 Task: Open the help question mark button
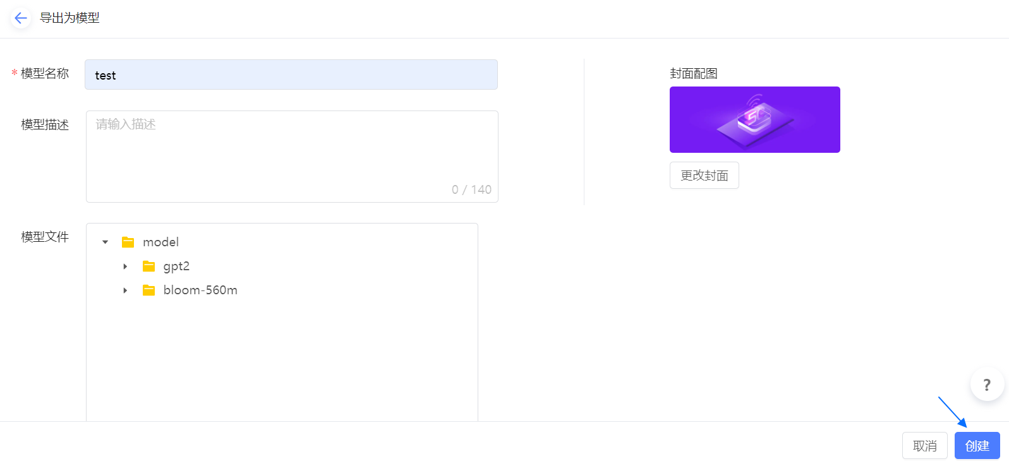coord(987,385)
